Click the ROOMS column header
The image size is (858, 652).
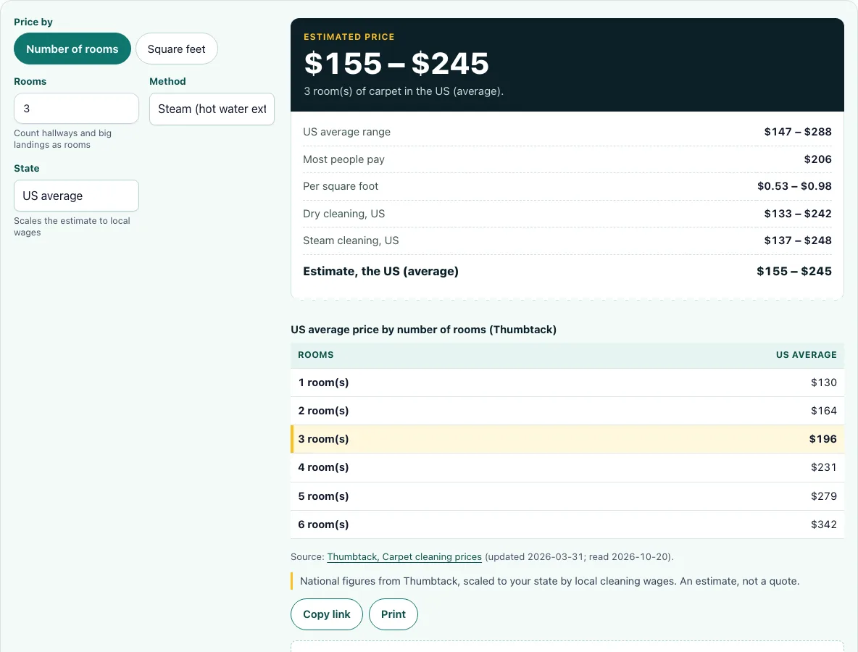pos(316,355)
